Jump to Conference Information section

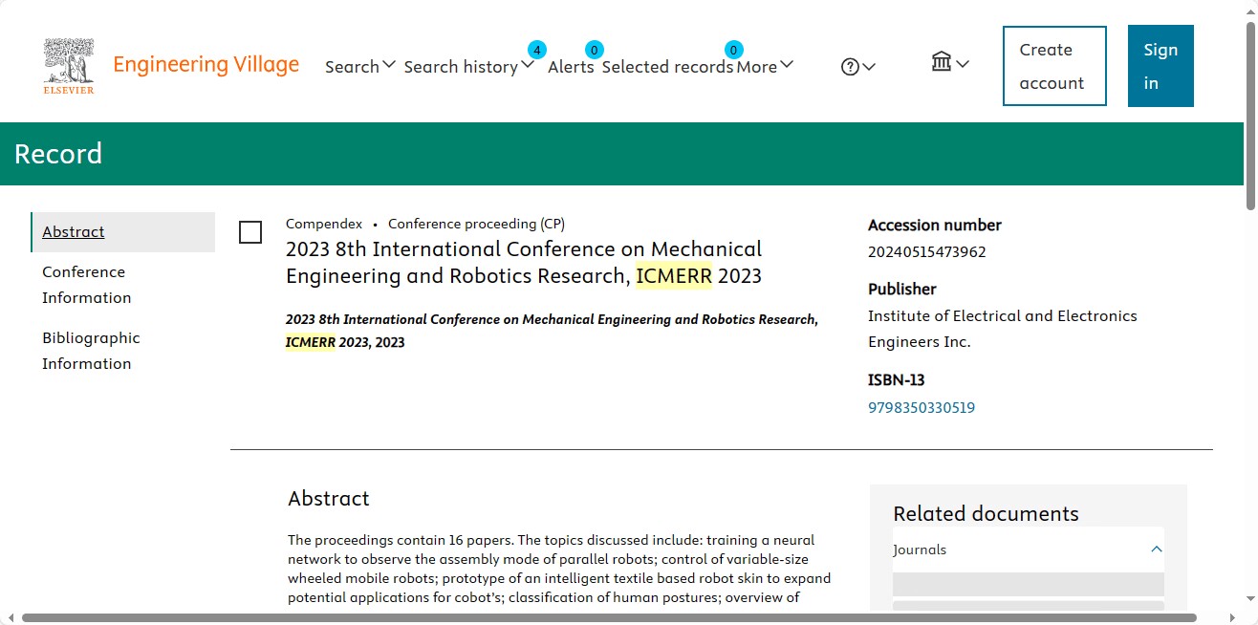86,285
